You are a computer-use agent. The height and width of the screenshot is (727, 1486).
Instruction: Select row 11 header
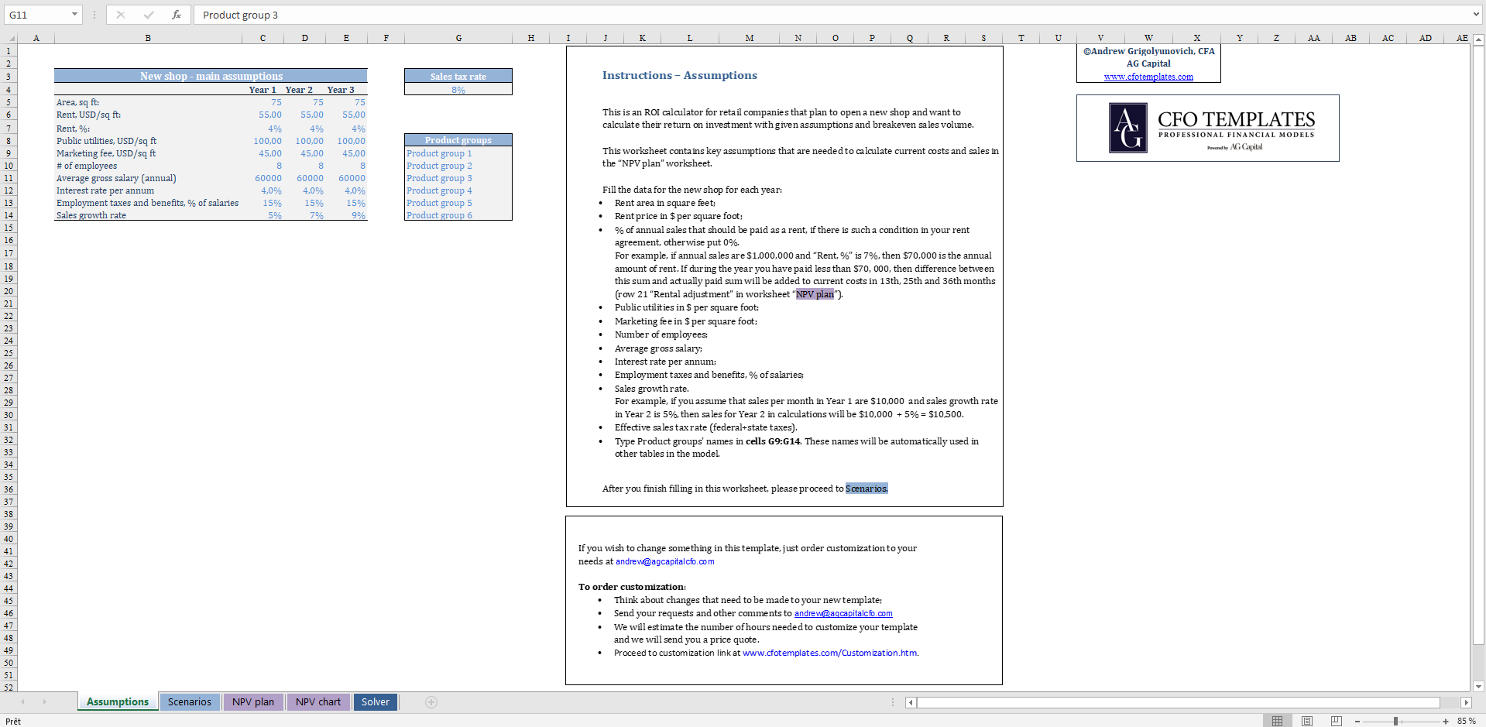[x=9, y=178]
